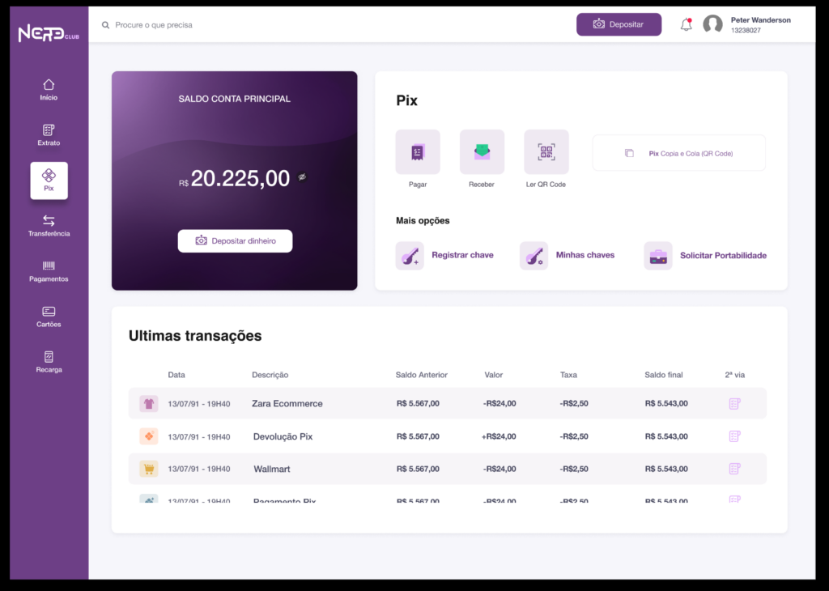Open the Receber Pix option
The height and width of the screenshot is (591, 829).
coord(482,152)
